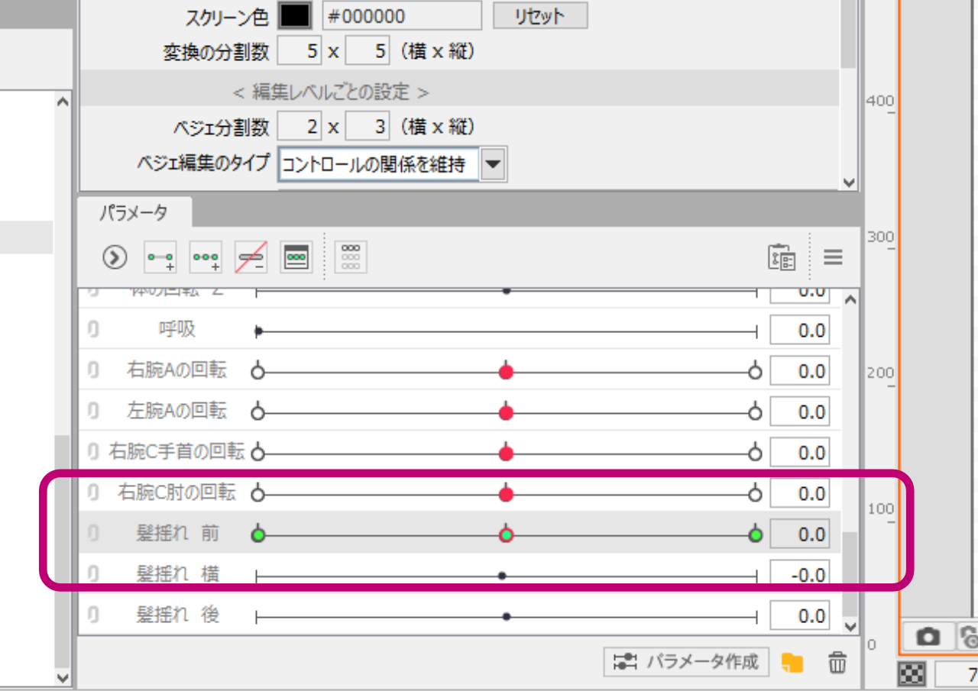This screenshot has width=978, height=691.
Task: Click the add three keys icon
Action: click(206, 258)
